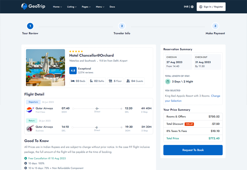This screenshot has height=170, width=247.
Task: Click the 4.8 rating badge
Action: 73,70
